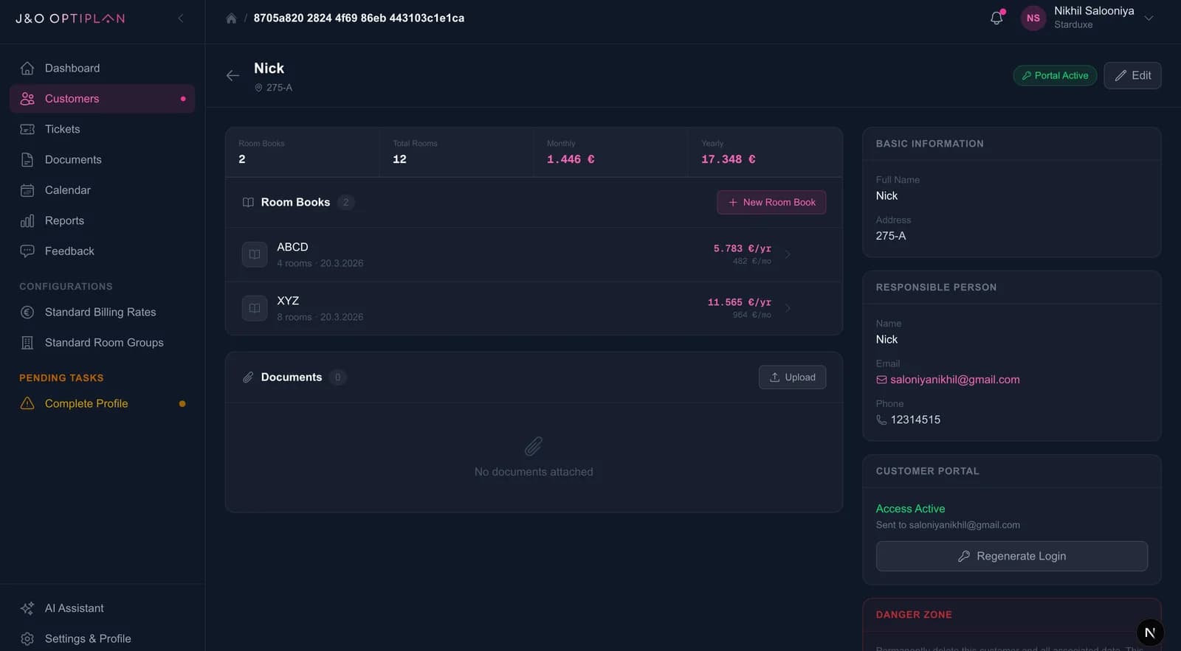Click the J&O OPTIPLAN logo
Viewport: 1181px width, 651px height.
[70, 18]
